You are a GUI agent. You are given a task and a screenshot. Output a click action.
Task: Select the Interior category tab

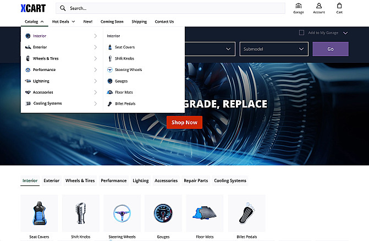(30, 180)
